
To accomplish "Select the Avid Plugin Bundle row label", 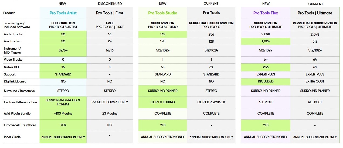I will (17, 113).
